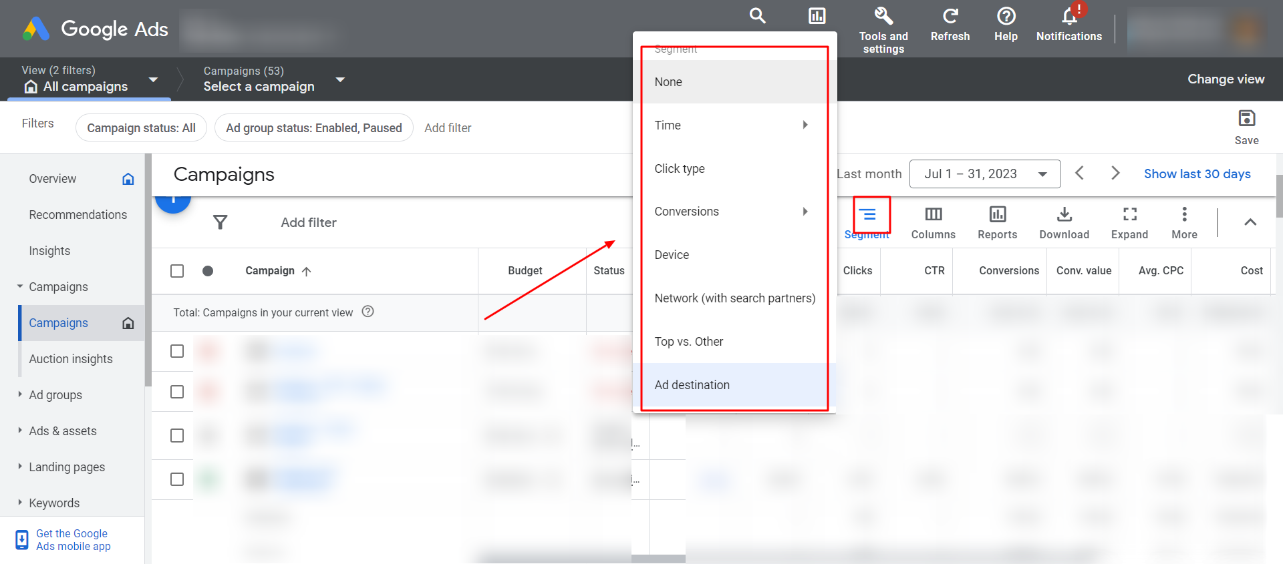This screenshot has height=564, width=1283.
Task: Click the Campaign status: All filter chip
Action: click(141, 127)
